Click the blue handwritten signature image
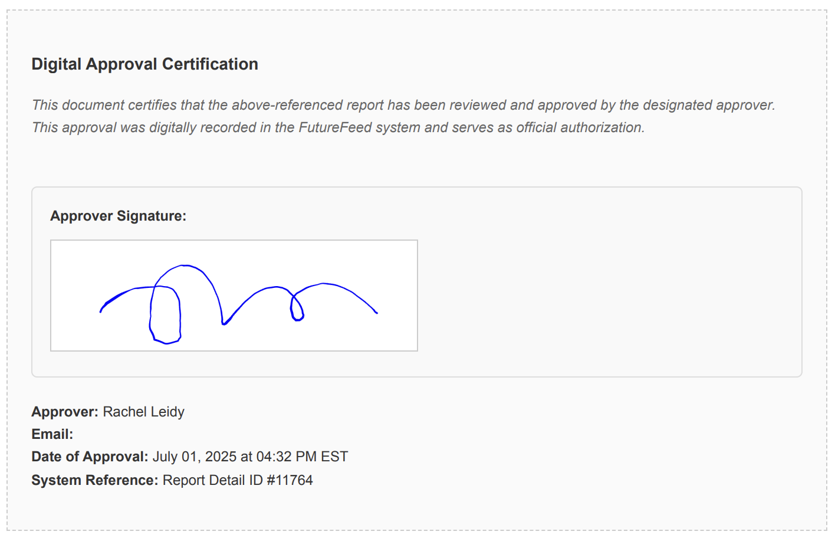The height and width of the screenshot is (538, 835). [x=234, y=296]
